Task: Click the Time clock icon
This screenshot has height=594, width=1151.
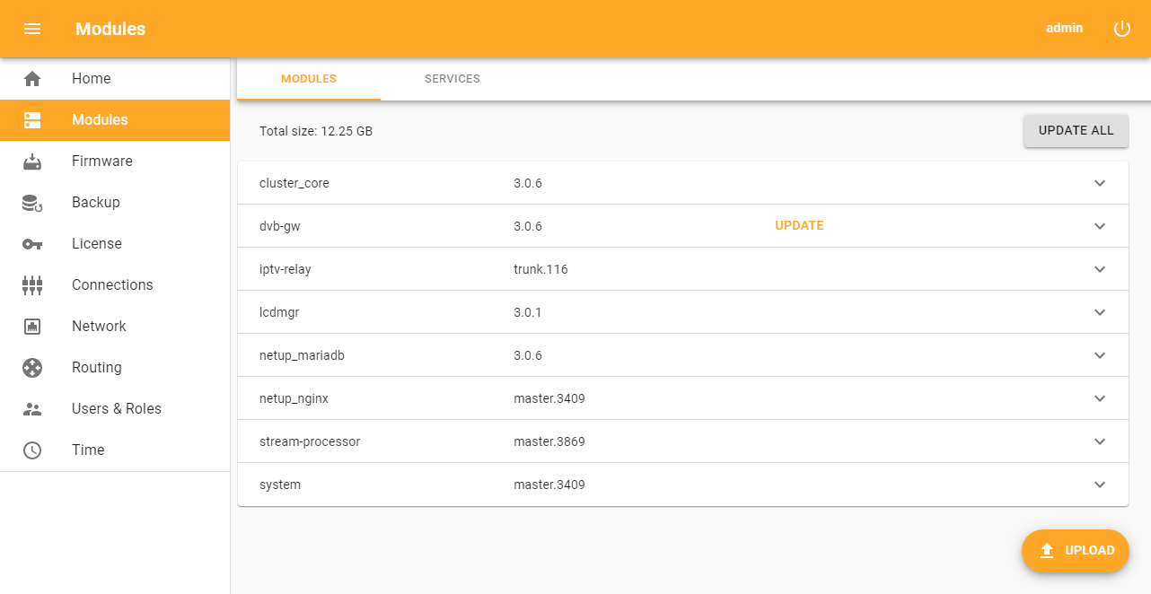Action: (32, 450)
